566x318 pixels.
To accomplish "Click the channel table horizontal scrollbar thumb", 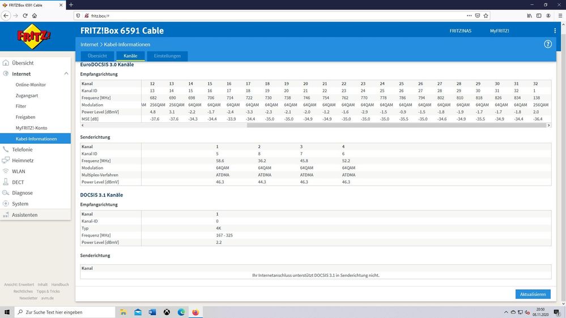I will coord(397,126).
